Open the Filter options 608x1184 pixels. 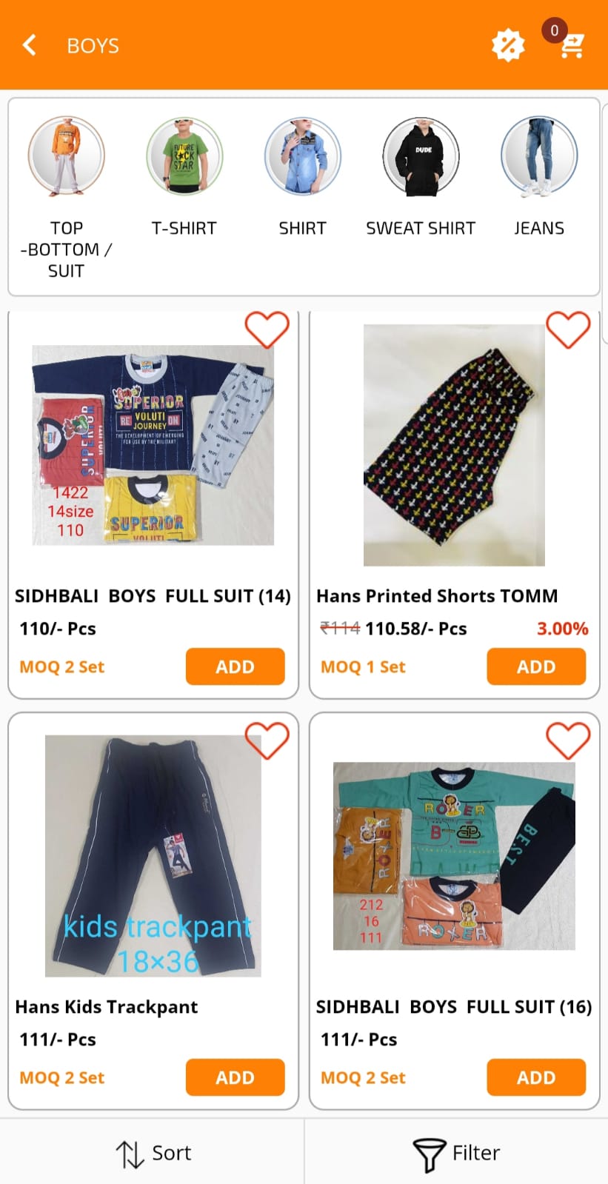pyautogui.click(x=456, y=1153)
